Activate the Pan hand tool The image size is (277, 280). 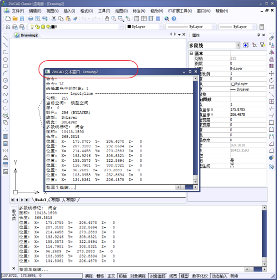107,19
